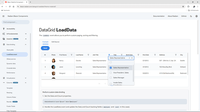Click the UI Fundamentals sidebar icon
Screen dimensions: 200x112
click(4, 34)
